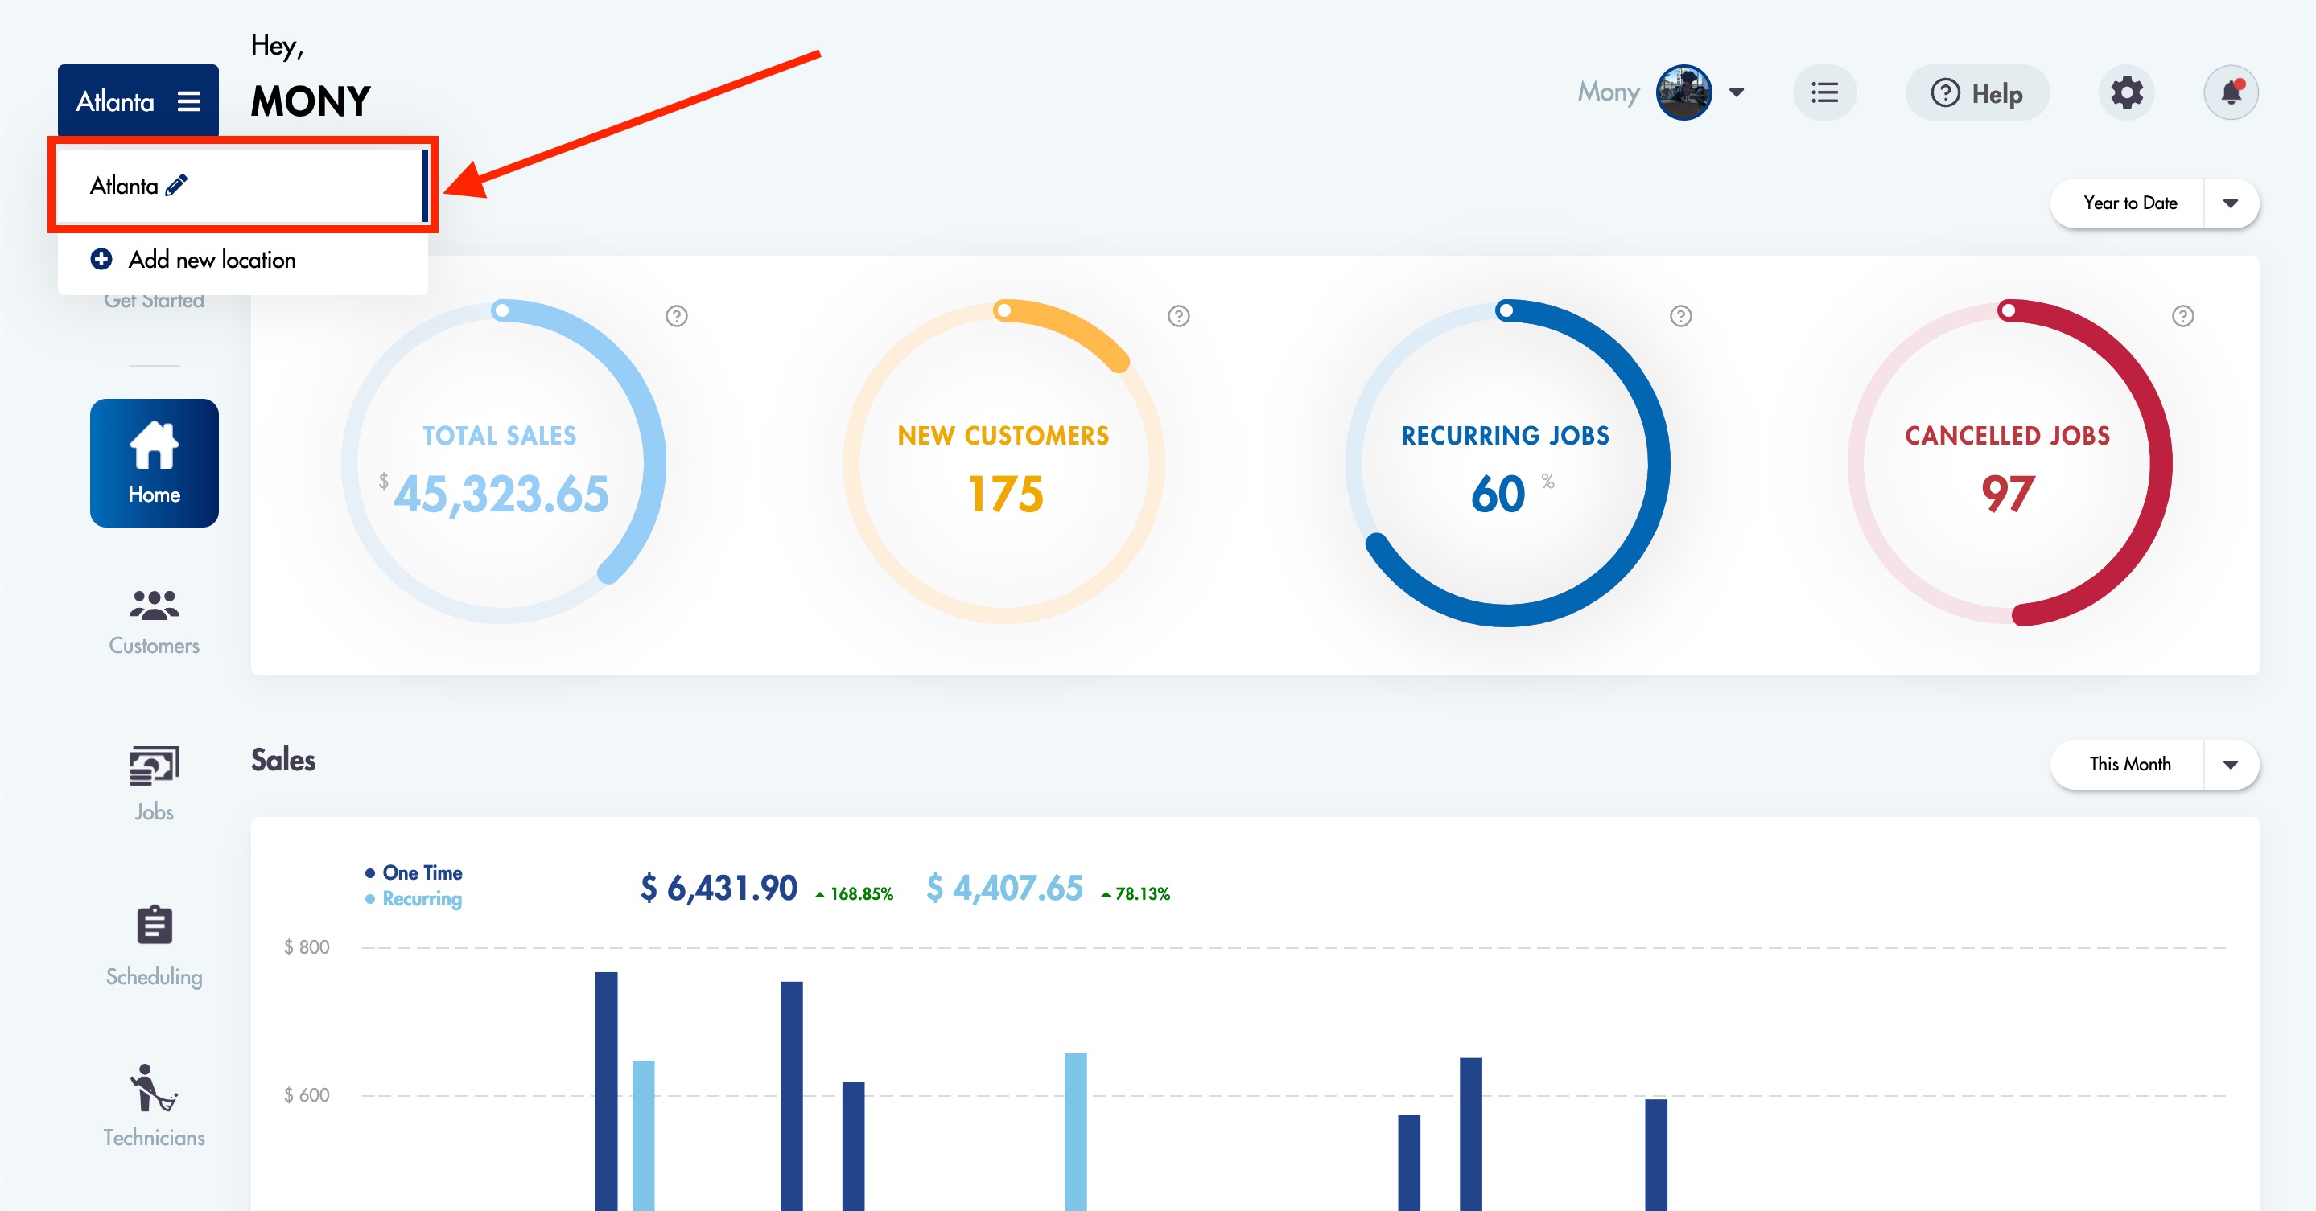Click the hamburger icon beside Atlanta
This screenshot has width=2316, height=1211.
[189, 101]
